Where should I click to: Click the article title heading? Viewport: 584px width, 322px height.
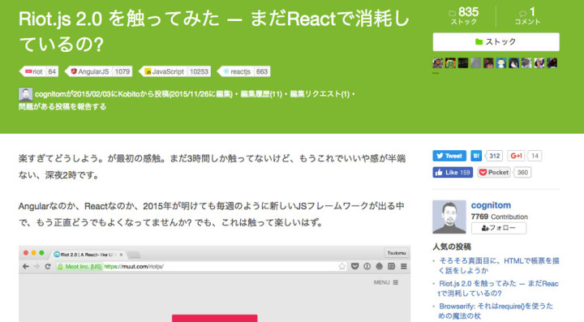point(214,32)
